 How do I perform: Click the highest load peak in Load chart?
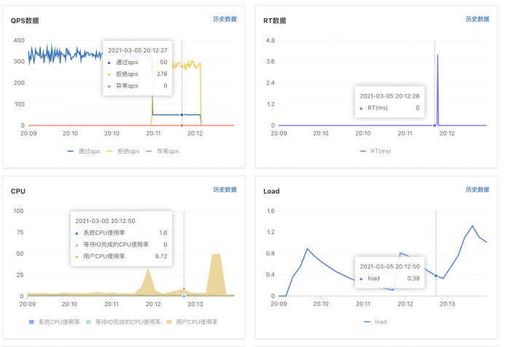pyautogui.click(x=472, y=226)
